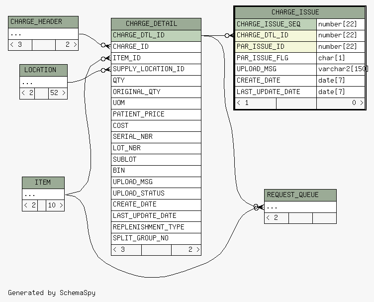Click parents count '< 3' in CHARGE_HEADER
The width and height of the screenshot is (374, 302).
click(20, 45)
